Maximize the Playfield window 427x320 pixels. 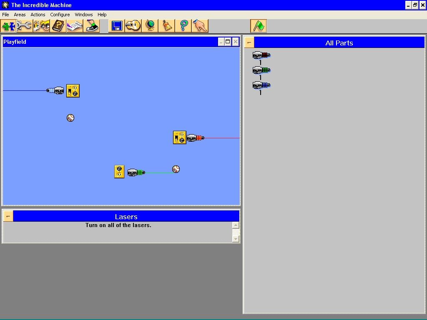(228, 42)
